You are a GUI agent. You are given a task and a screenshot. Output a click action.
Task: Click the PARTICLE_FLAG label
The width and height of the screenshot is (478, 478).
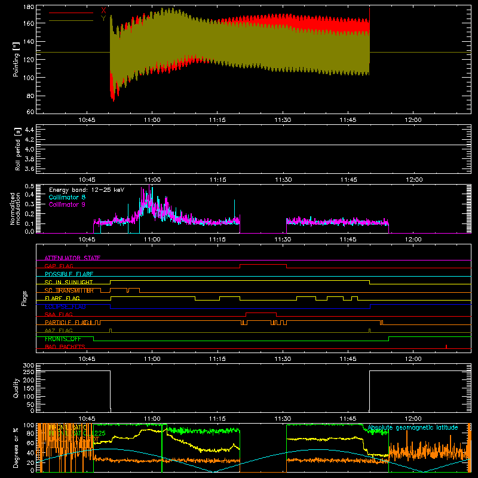pos(67,323)
